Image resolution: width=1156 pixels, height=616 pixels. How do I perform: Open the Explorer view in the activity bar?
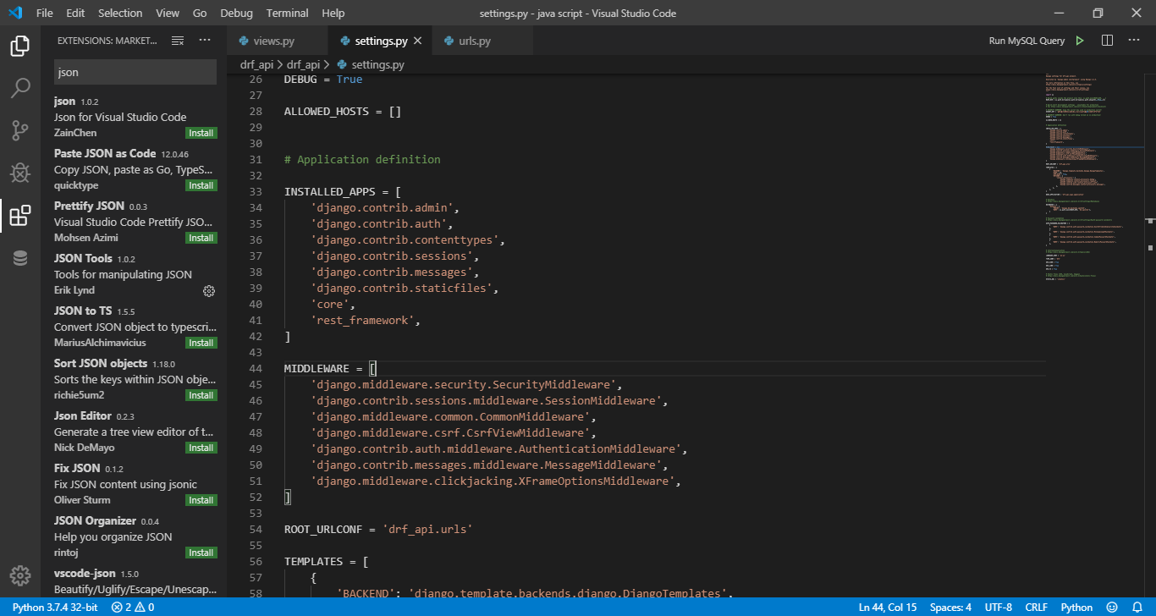point(19,47)
